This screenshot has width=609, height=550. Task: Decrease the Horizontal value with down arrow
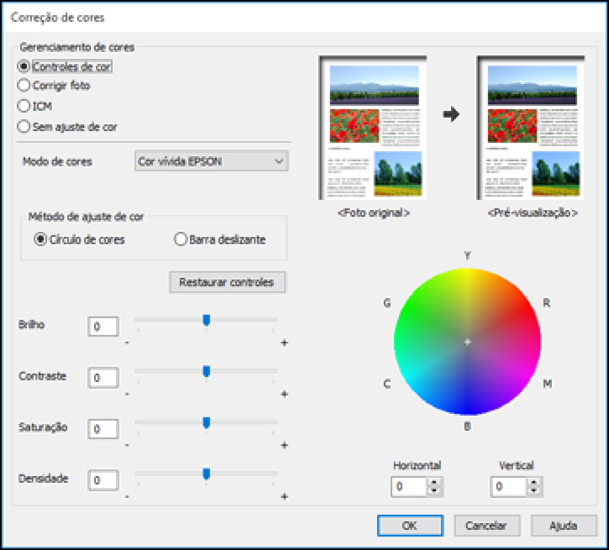[434, 491]
